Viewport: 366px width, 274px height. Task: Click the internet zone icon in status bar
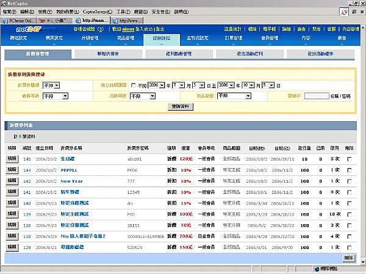click(317, 269)
